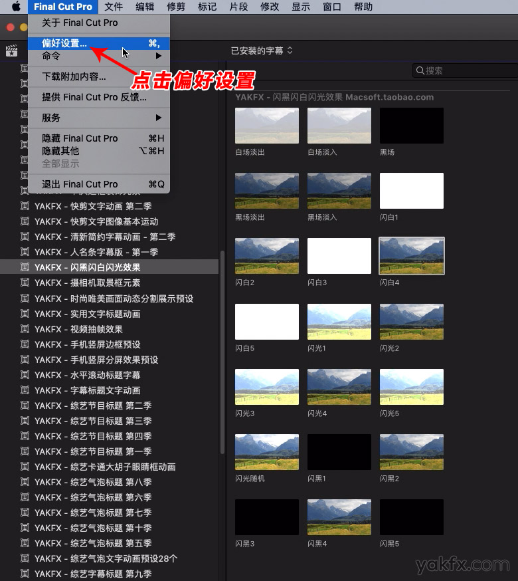Expand the 命令 submenu

[99, 56]
